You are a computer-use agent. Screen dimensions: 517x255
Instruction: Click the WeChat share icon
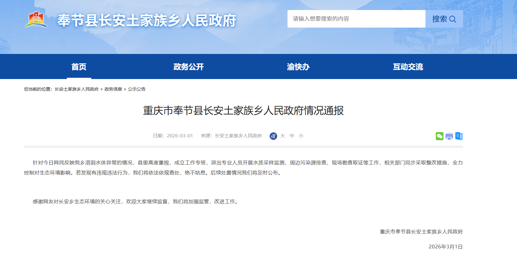[439, 136]
